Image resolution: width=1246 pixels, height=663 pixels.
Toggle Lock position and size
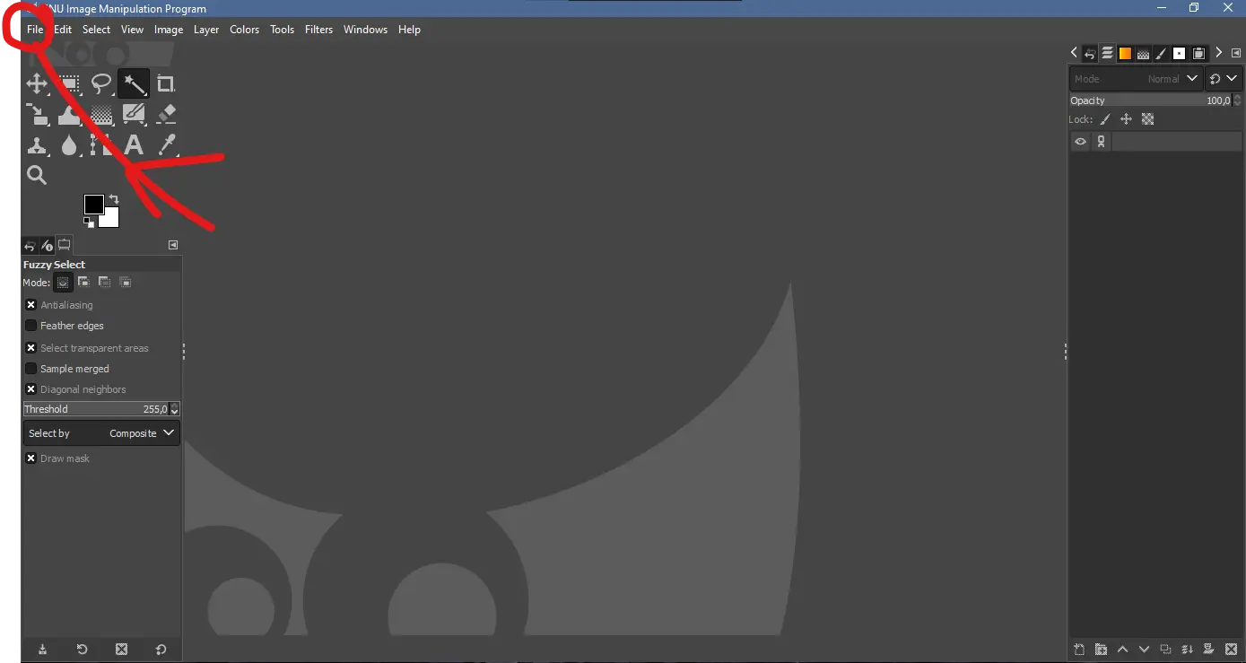click(1127, 119)
